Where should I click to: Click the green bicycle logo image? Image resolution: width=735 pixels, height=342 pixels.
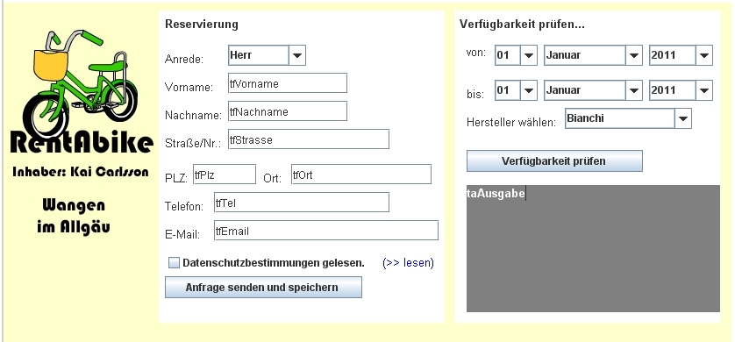pyautogui.click(x=80, y=83)
